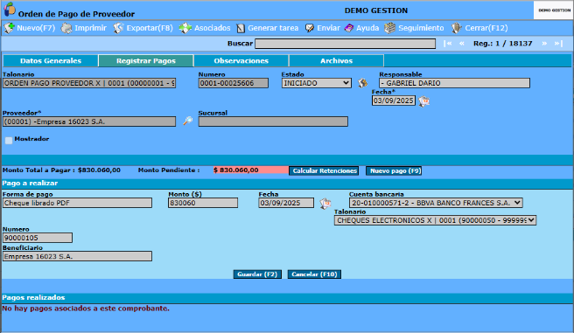Click the Forma de pago field
Viewport: 574px width, 333px height.
coord(77,203)
